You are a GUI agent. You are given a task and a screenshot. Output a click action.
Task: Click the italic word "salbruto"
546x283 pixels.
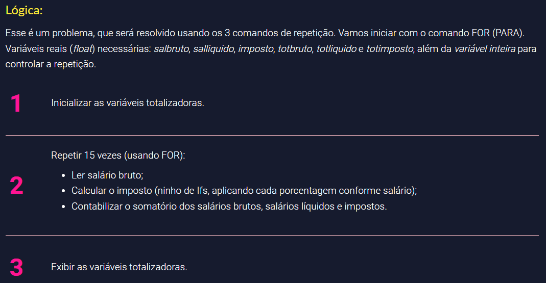coord(171,48)
